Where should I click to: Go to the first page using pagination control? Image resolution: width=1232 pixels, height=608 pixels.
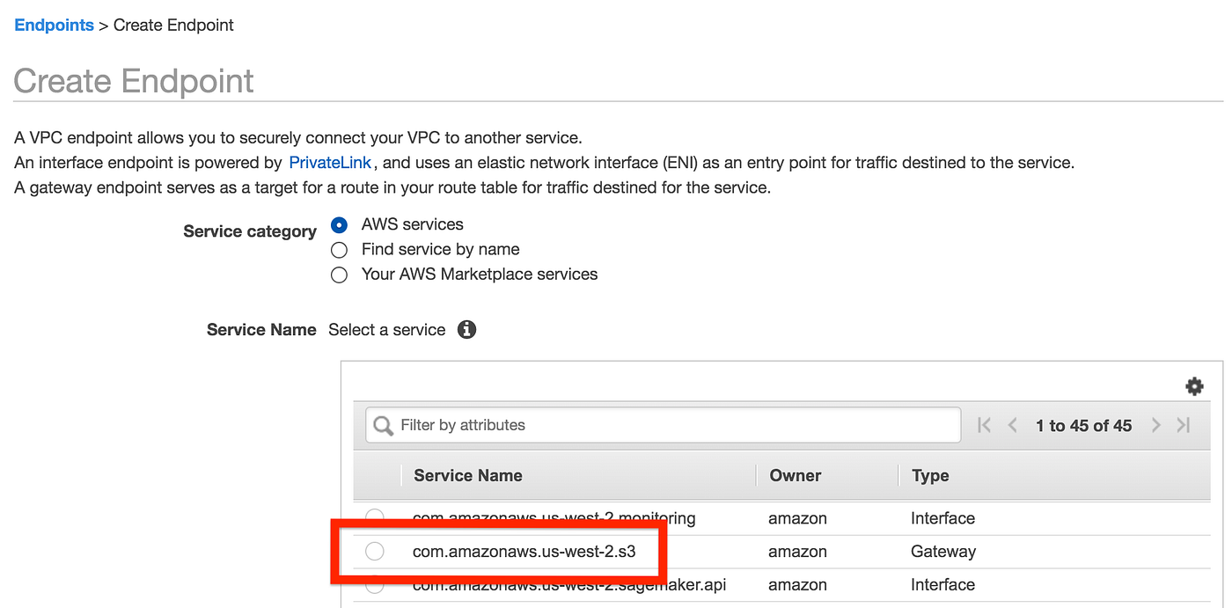[x=983, y=425]
